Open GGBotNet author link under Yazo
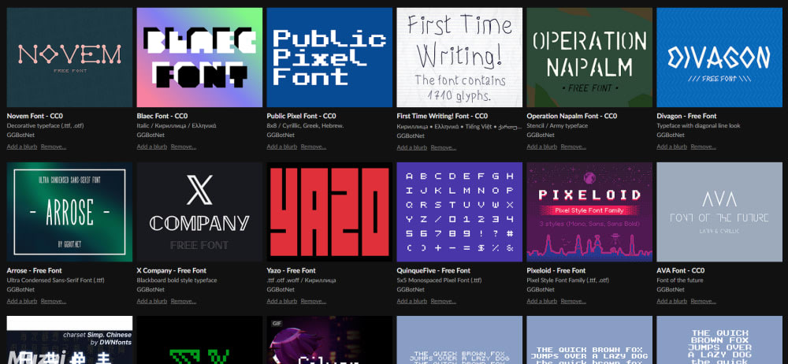Image resolution: width=788 pixels, height=364 pixels. pos(281,289)
